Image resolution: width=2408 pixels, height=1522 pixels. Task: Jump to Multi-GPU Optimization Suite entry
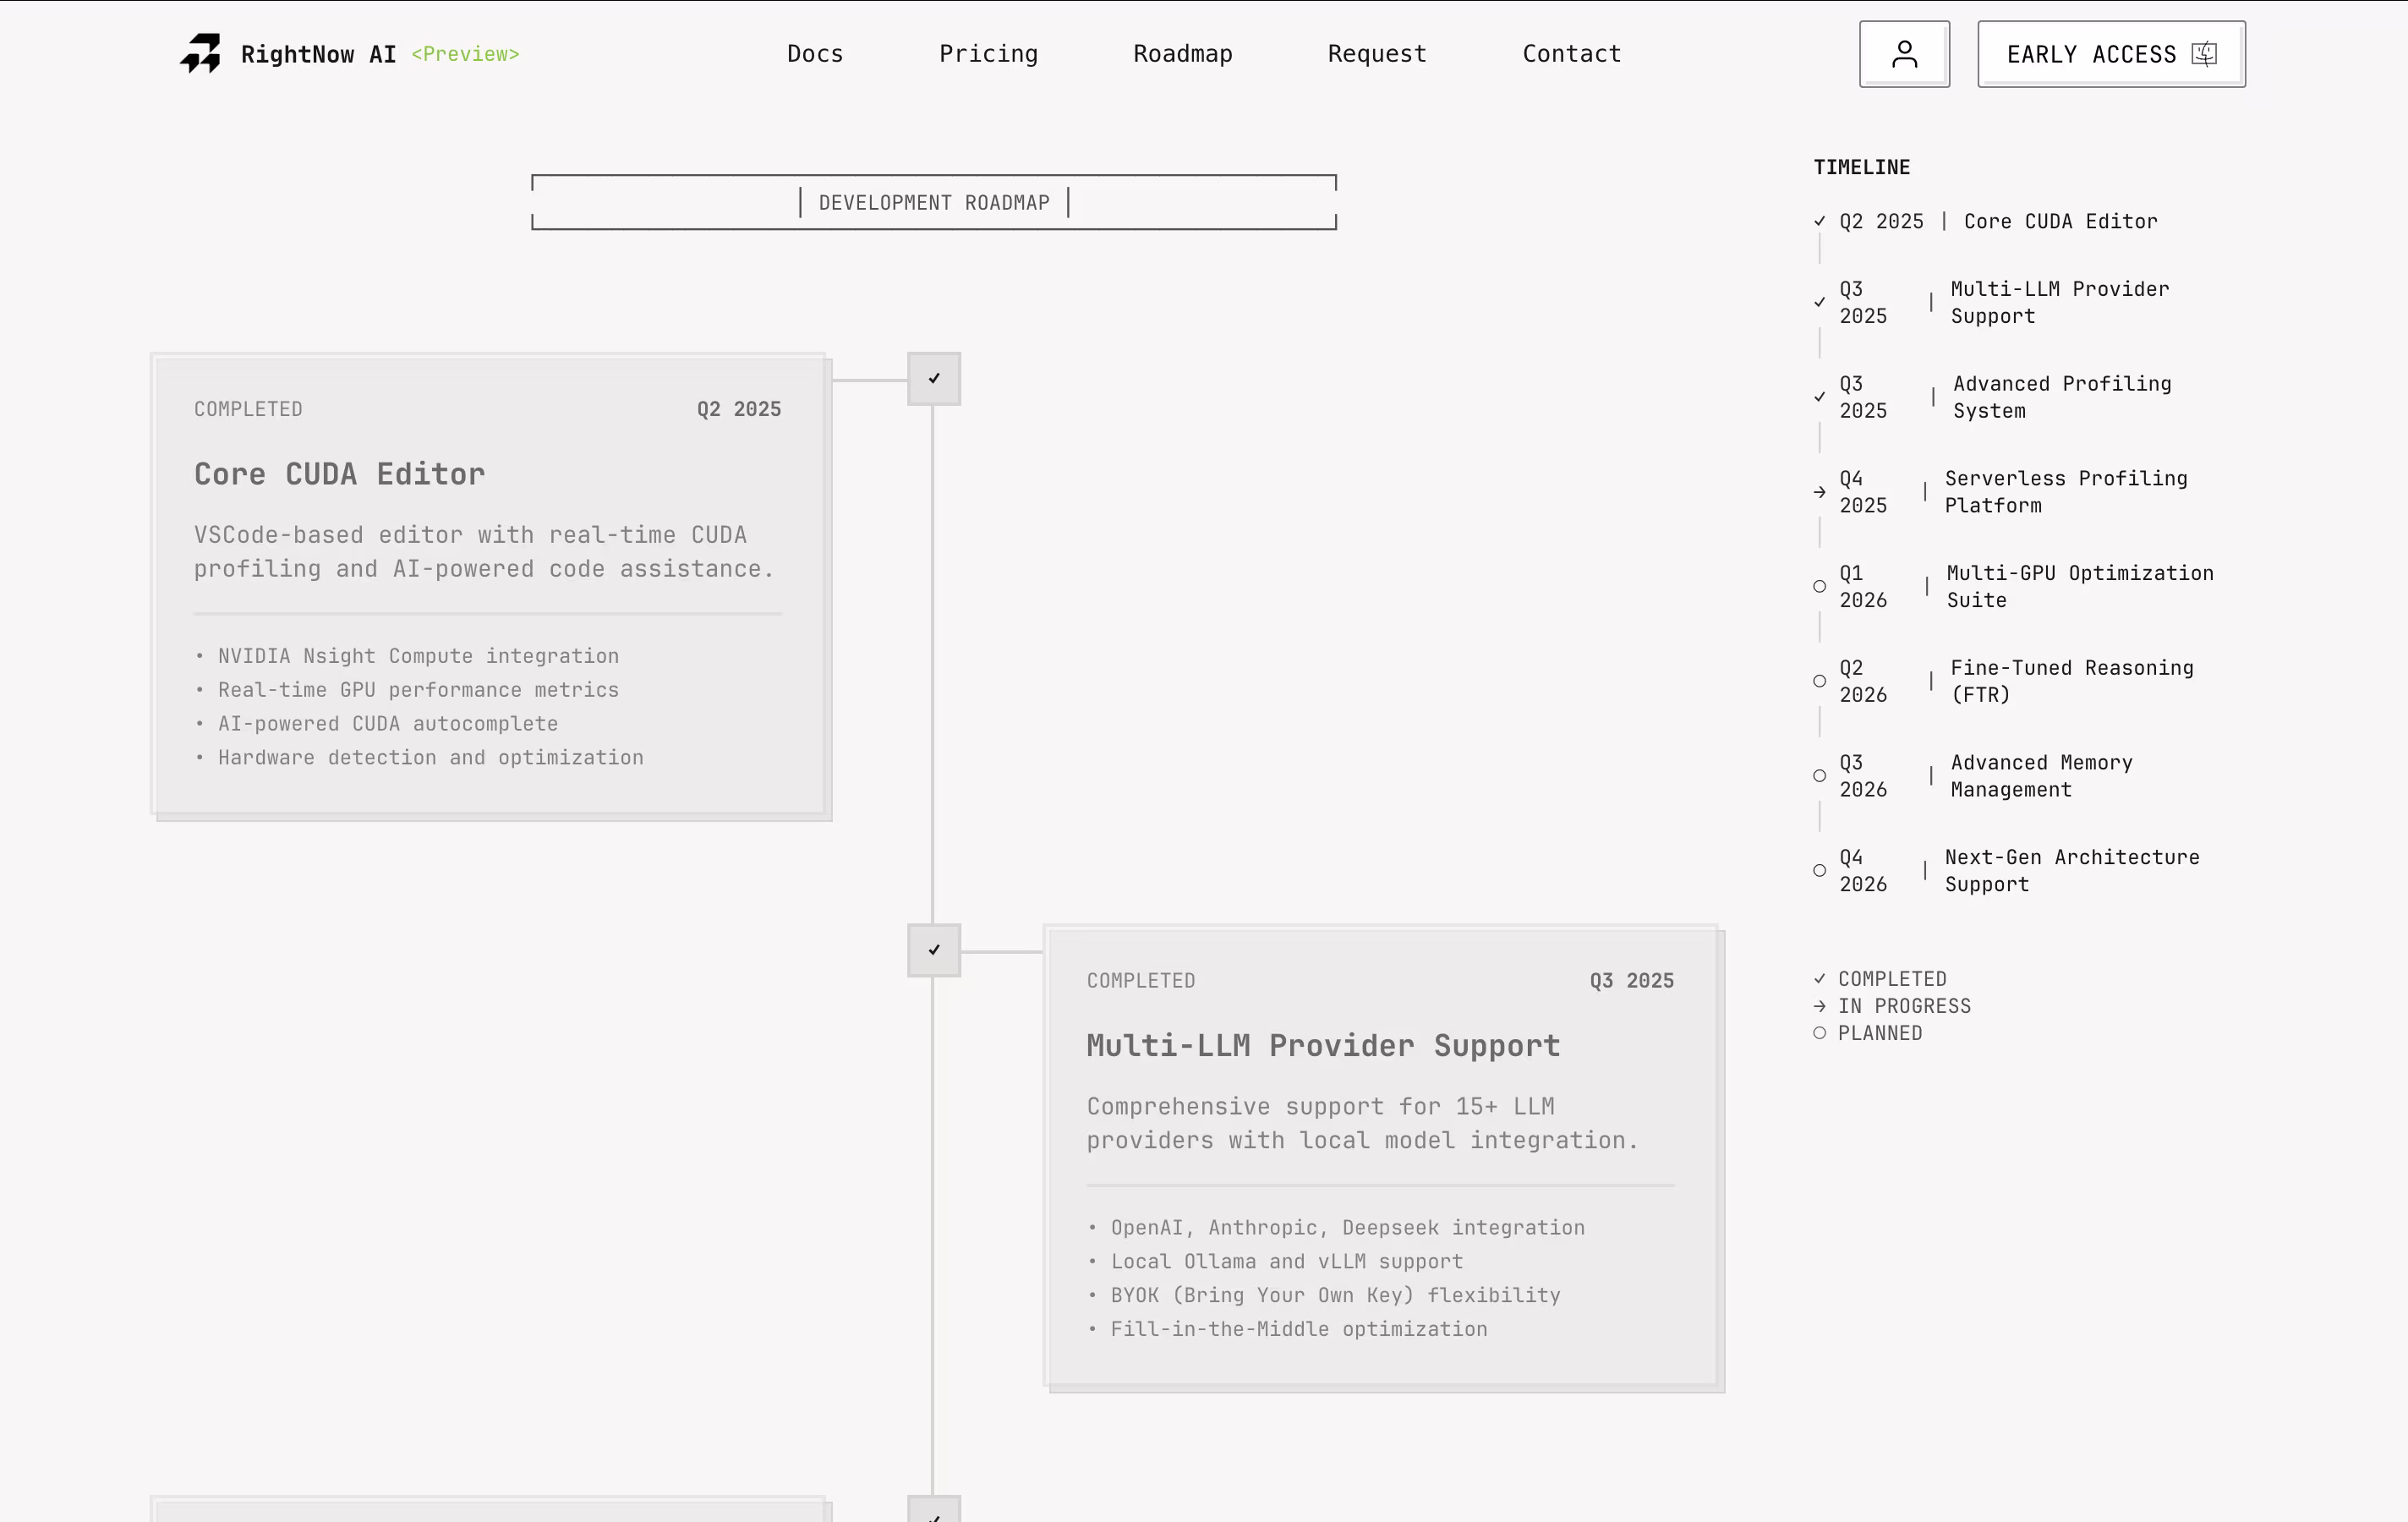(2014, 587)
